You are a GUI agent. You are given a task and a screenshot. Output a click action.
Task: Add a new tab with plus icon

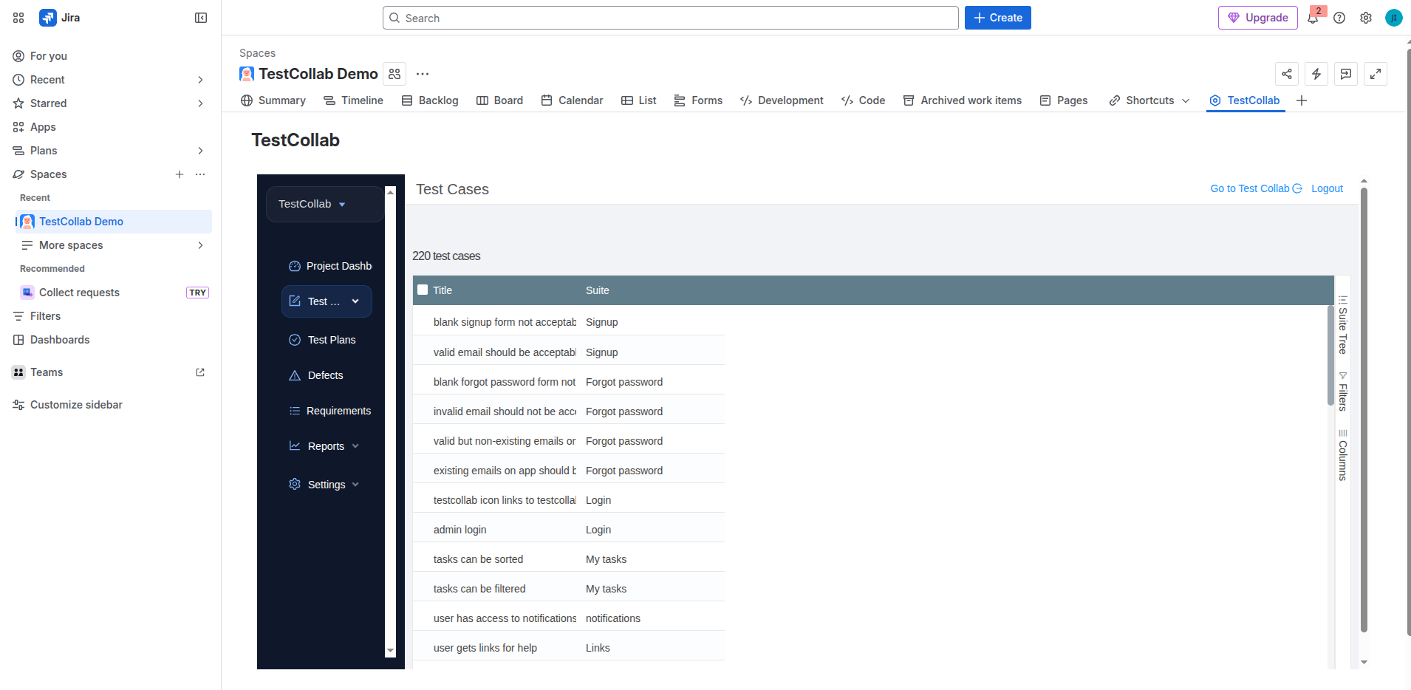(x=1302, y=100)
